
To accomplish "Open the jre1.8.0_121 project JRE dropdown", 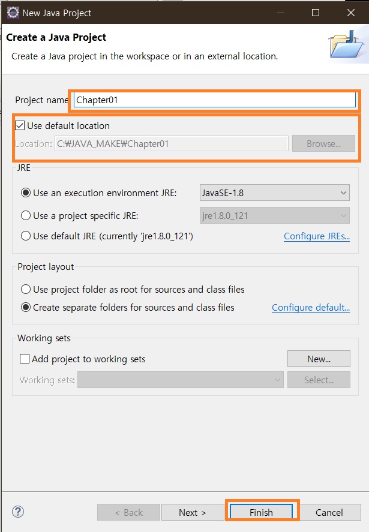I will [x=275, y=216].
